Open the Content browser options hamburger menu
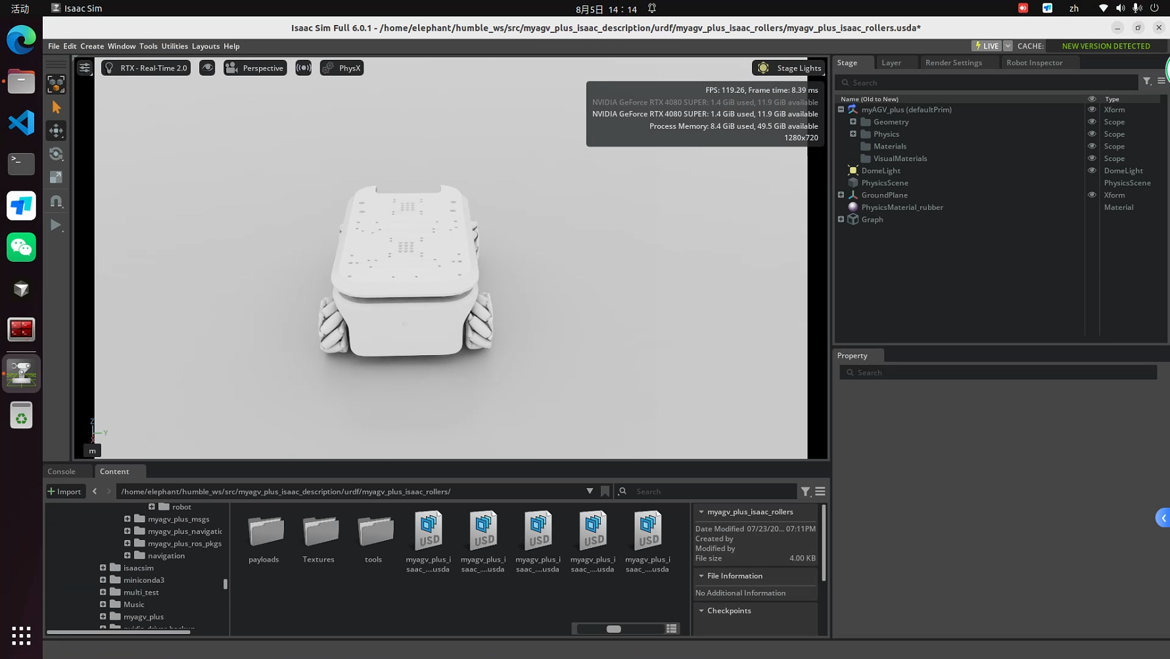 coord(820,491)
